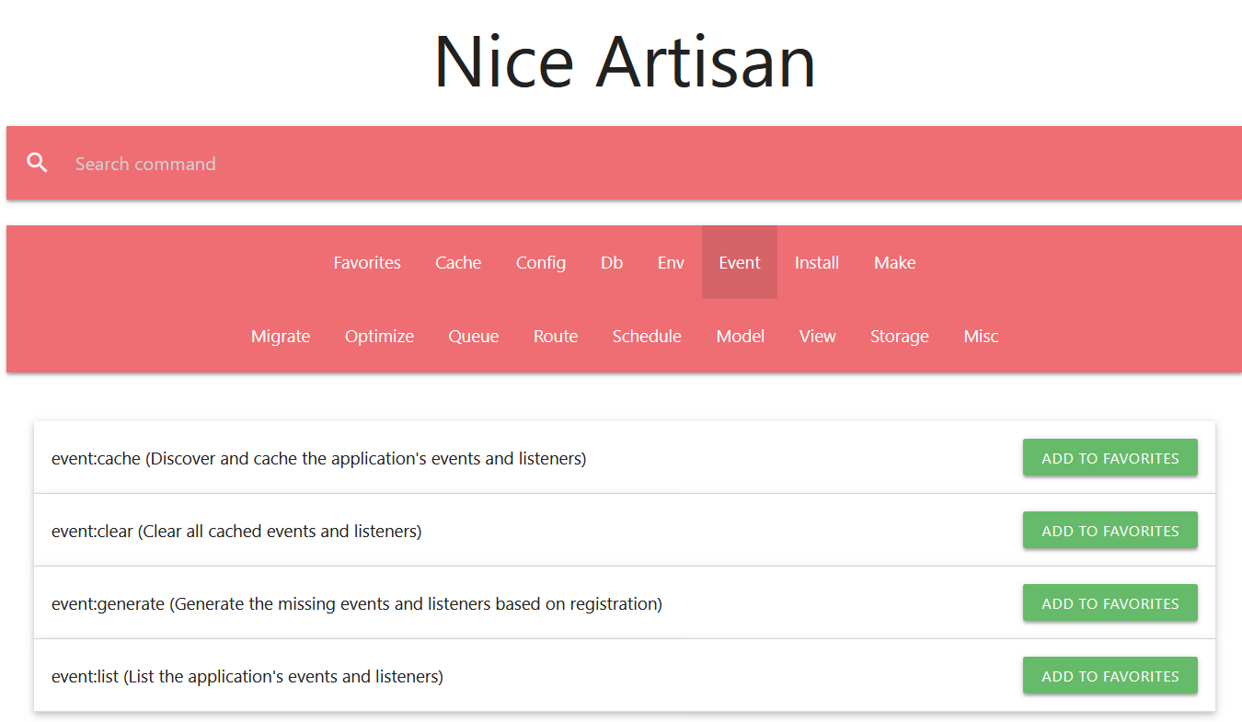Image resolution: width=1242 pixels, height=722 pixels.
Task: Switch to the Storage tab
Action: pos(899,337)
